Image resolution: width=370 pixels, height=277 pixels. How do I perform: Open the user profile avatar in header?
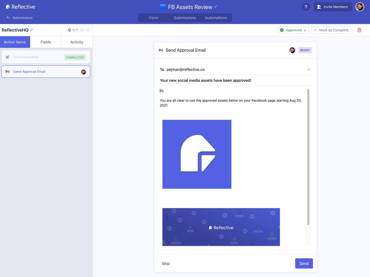tap(360, 7)
